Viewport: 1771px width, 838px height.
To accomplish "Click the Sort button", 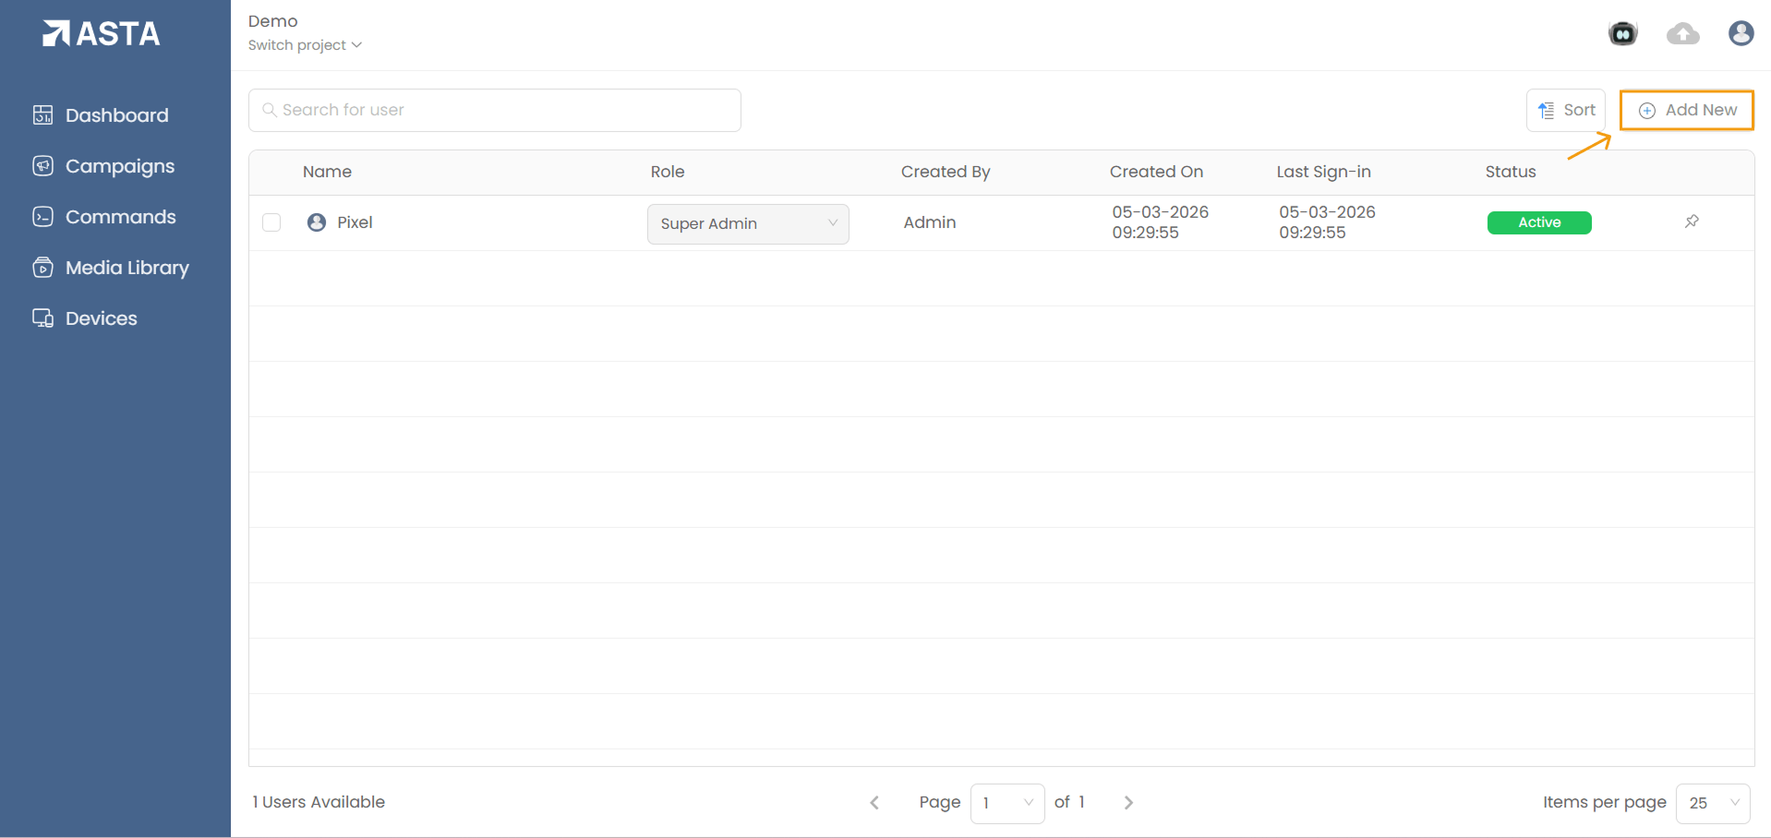I will pyautogui.click(x=1566, y=110).
